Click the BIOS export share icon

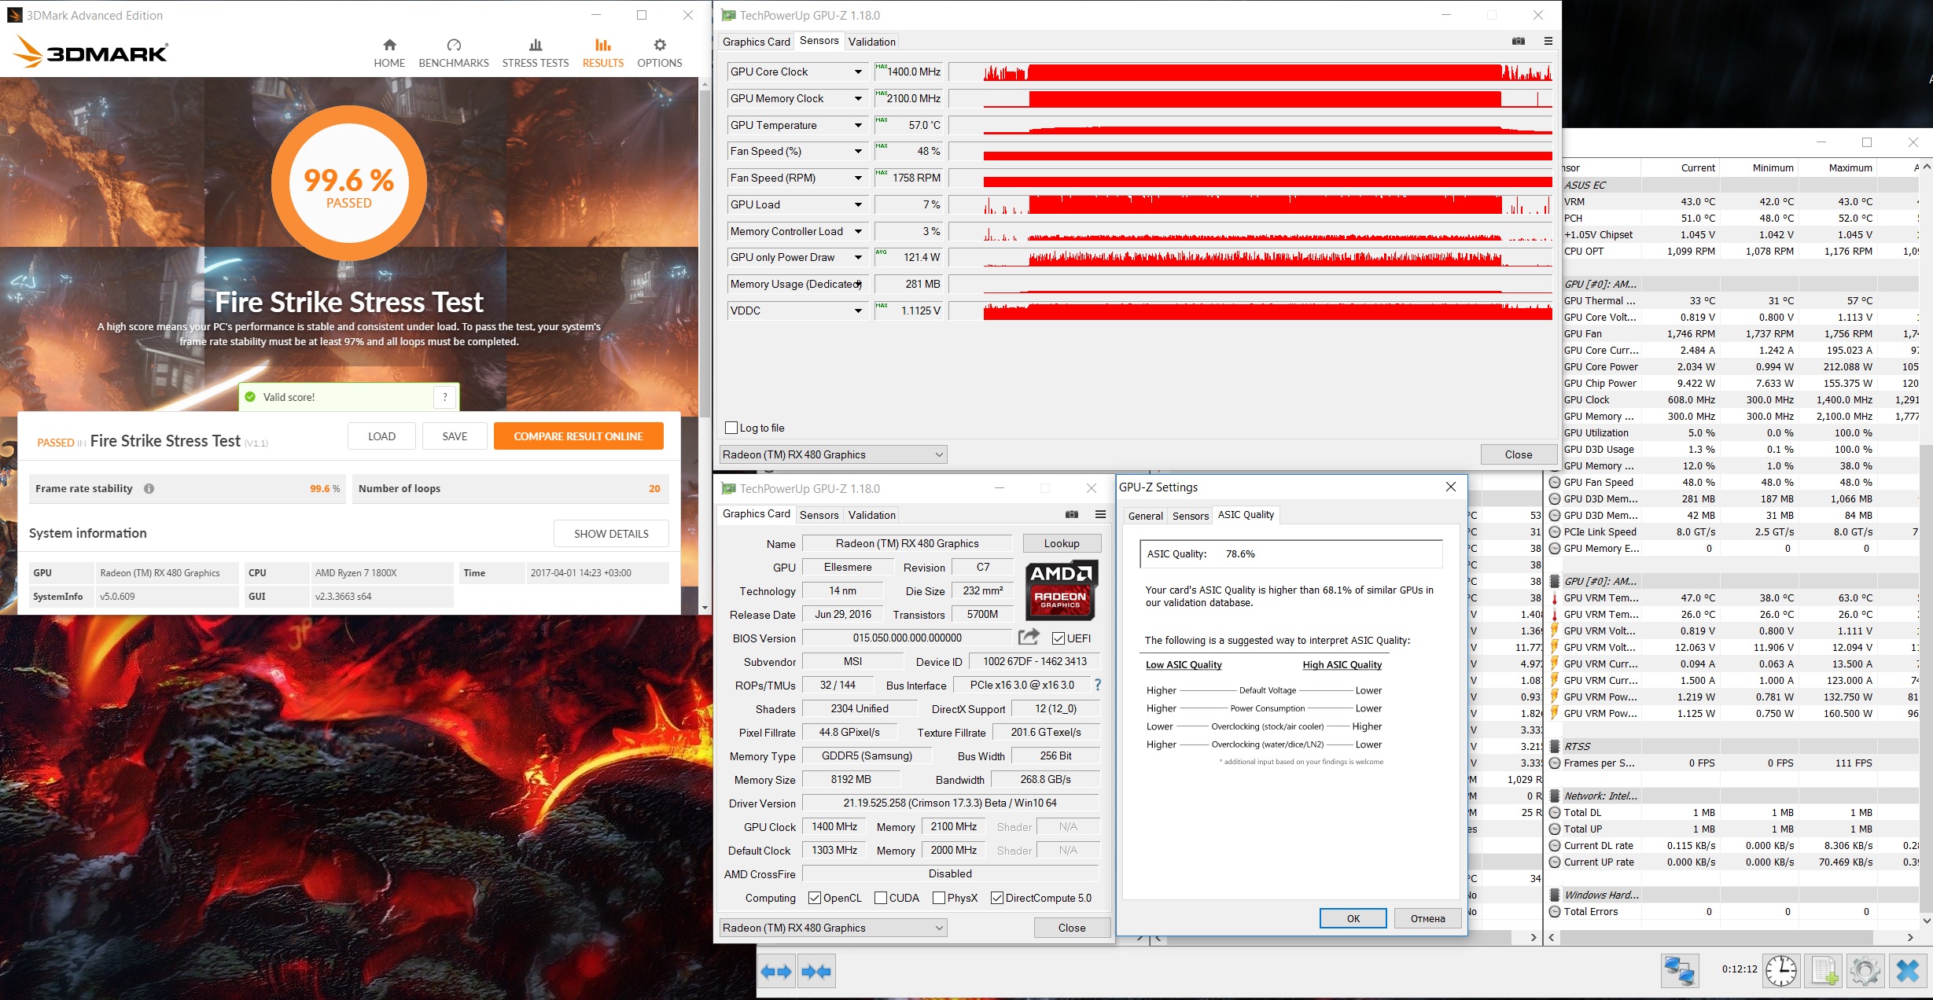click(1029, 637)
